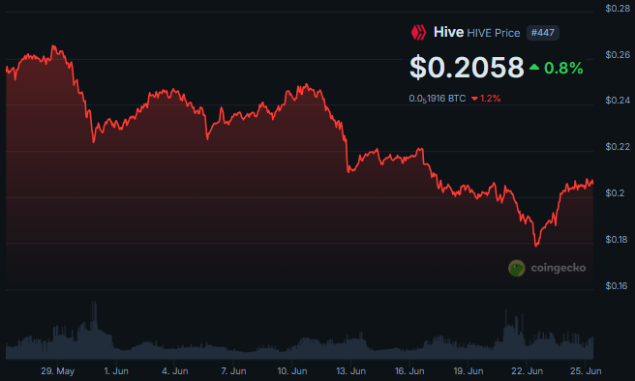Click the CoinGecko gecko logo icon

pyautogui.click(x=516, y=268)
